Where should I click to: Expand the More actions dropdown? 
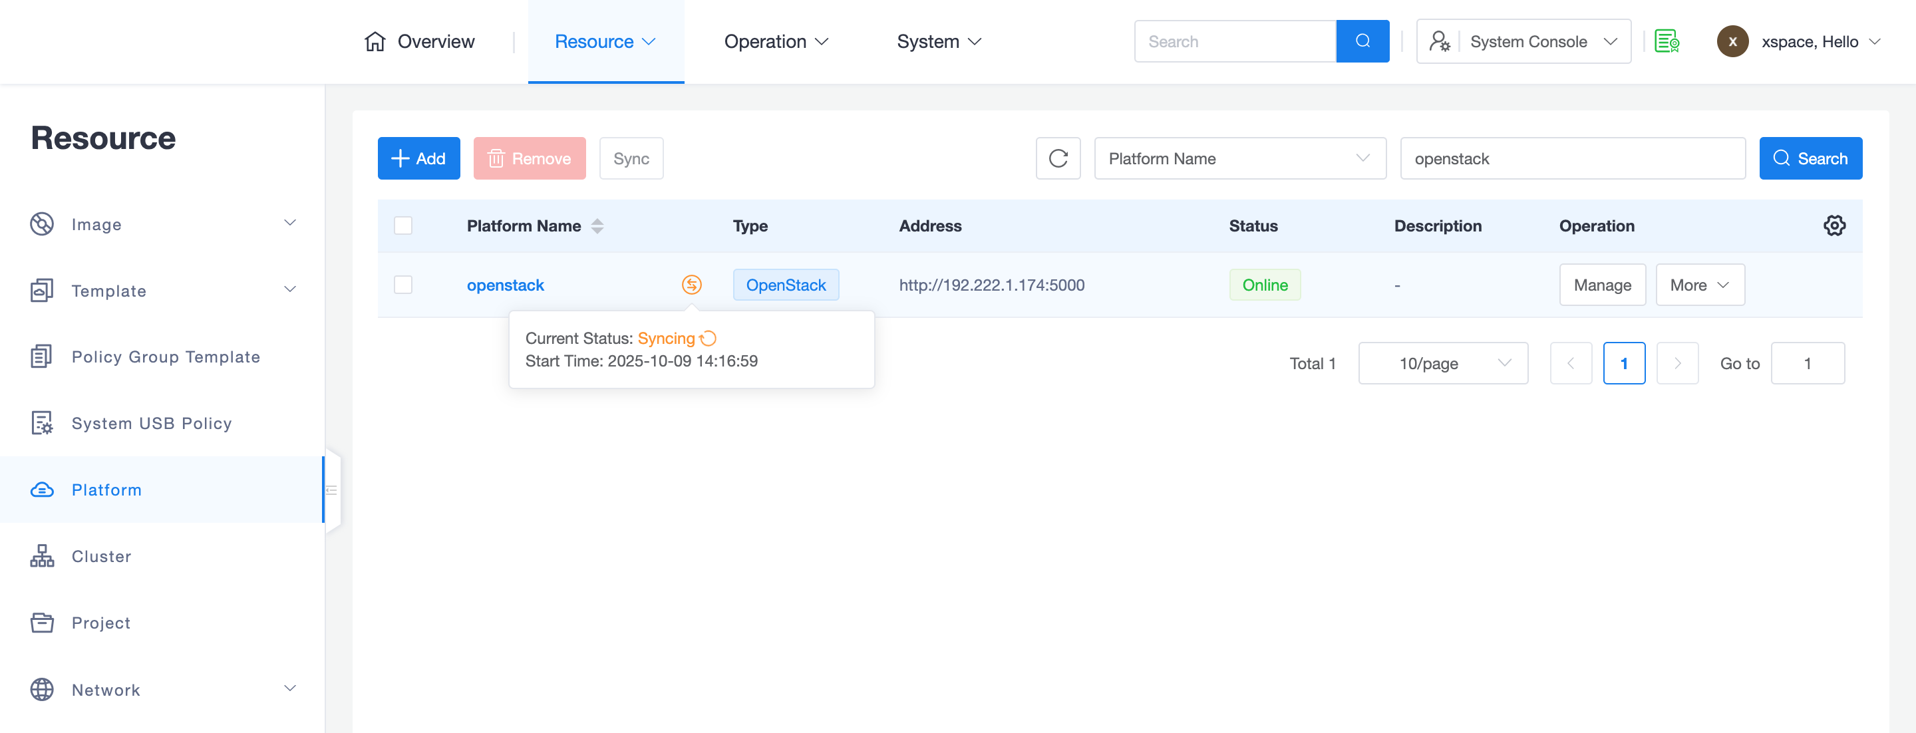coord(1699,285)
